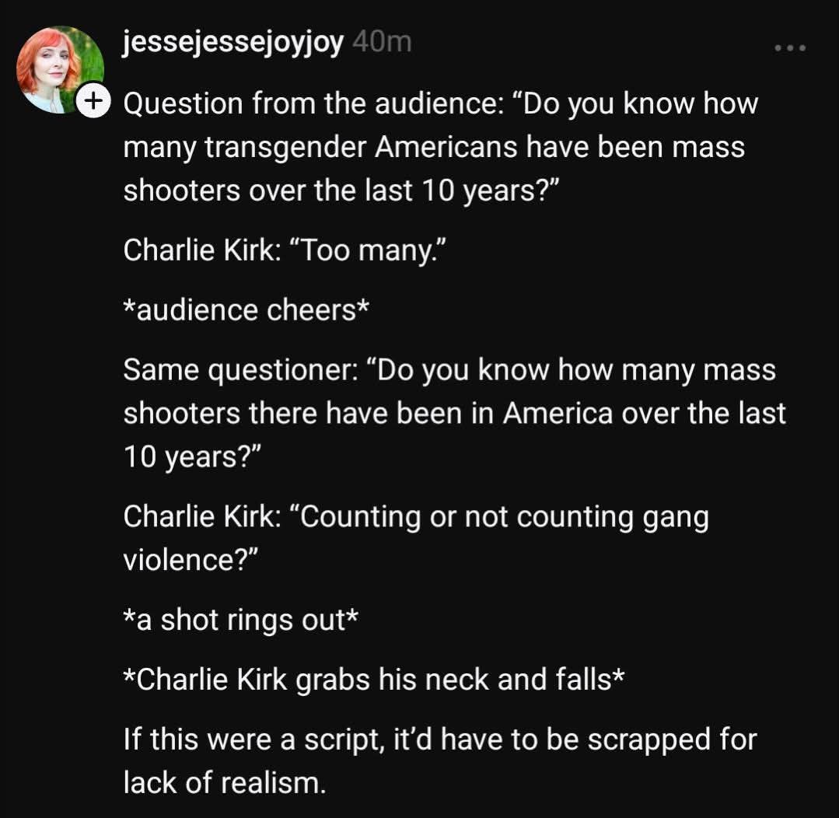Click the standalone '10 years?' line
The height and width of the screenshot is (818, 839).
point(193,457)
